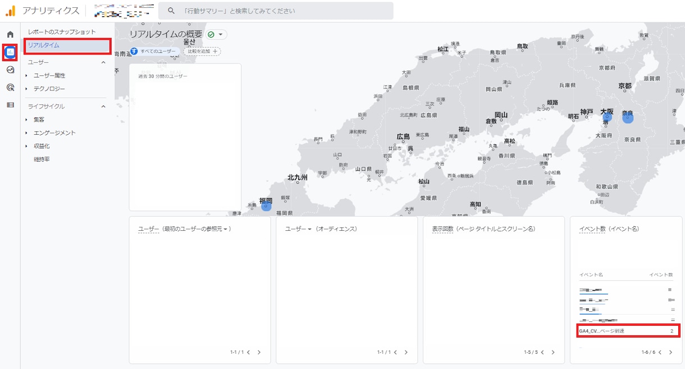This screenshot has width=685, height=369.
Task: Click 比較を追加 button
Action: pos(202,51)
